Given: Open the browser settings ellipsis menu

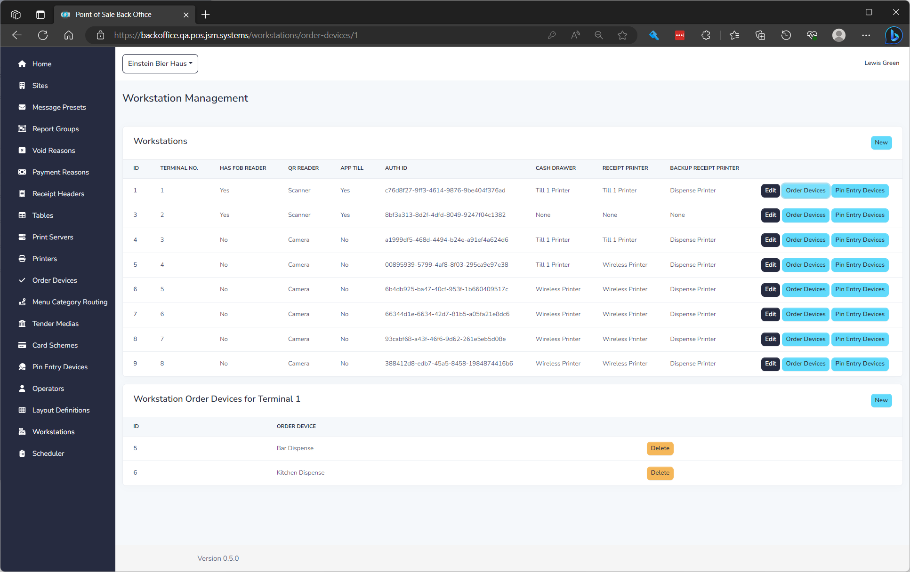Looking at the screenshot, I should tap(866, 35).
